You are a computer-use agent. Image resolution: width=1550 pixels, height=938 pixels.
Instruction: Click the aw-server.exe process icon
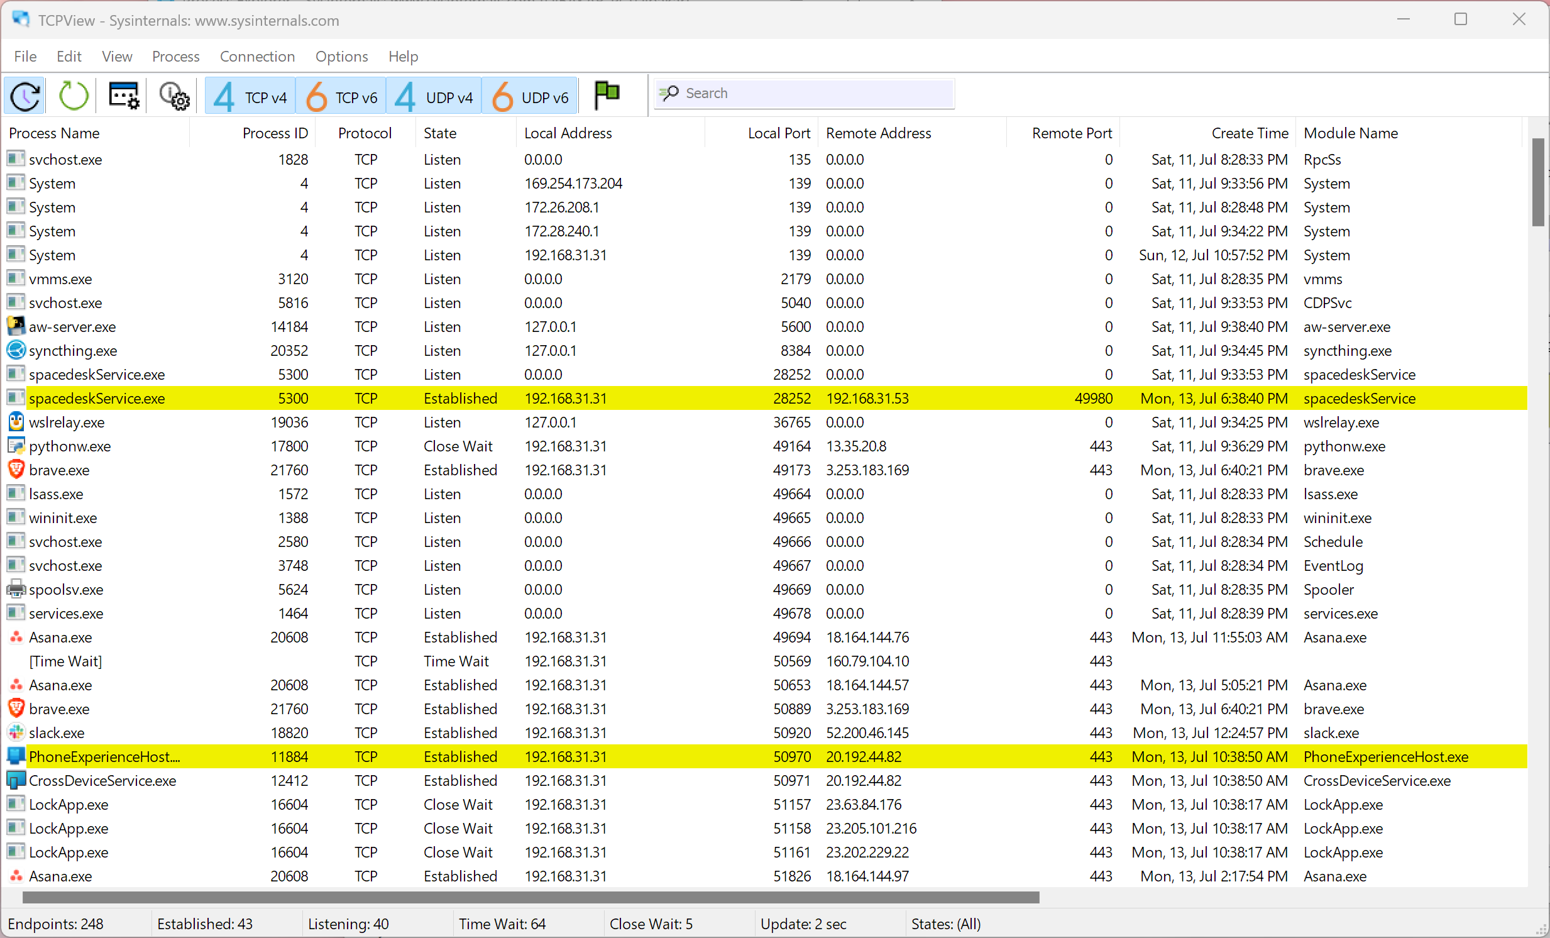(16, 326)
